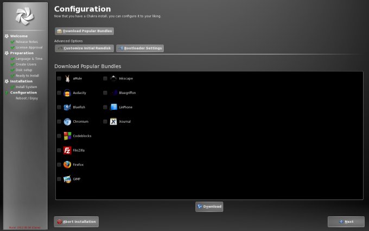Image resolution: width=369 pixels, height=231 pixels.
Task: Click the LinPhone icon
Action: 113,107
